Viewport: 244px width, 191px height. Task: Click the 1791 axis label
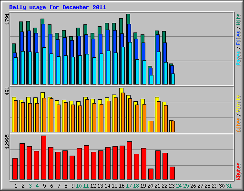(x=8, y=19)
